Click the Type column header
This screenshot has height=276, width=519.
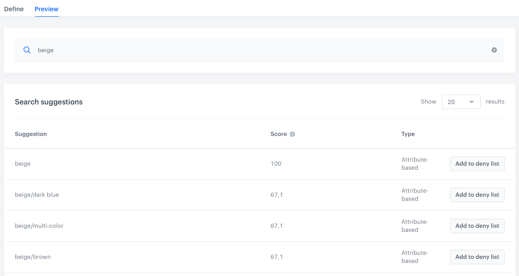408,134
